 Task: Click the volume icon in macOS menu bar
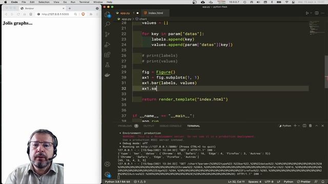(x=258, y=2)
